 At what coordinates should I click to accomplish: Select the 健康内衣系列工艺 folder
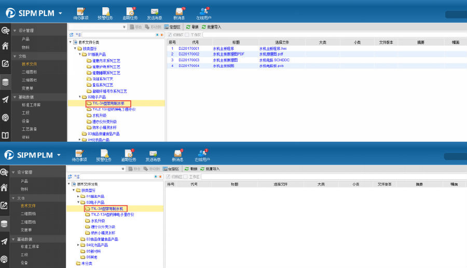[105, 60]
